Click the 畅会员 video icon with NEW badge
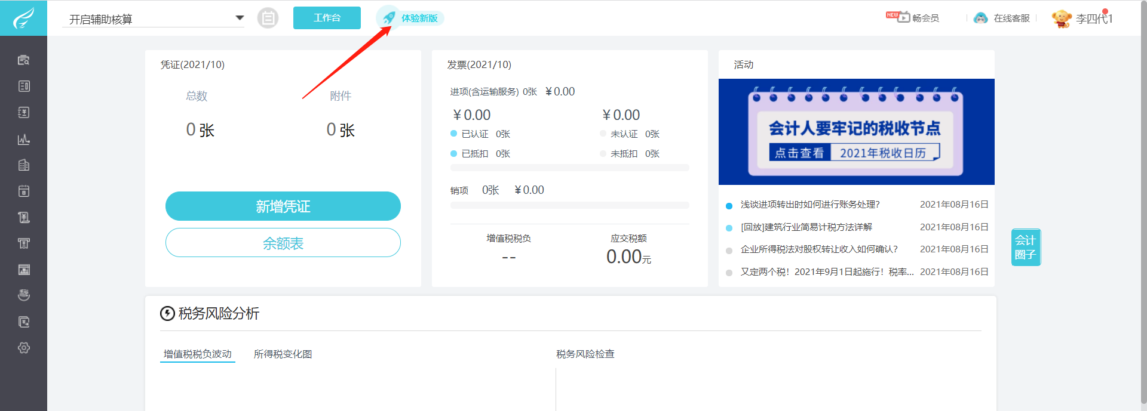The height and width of the screenshot is (411, 1147). coord(898,17)
